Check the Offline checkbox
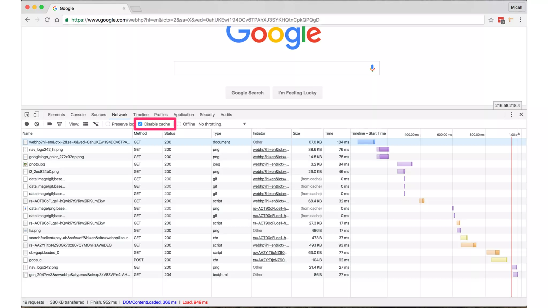Image resolution: width=548 pixels, height=308 pixels. click(x=179, y=124)
